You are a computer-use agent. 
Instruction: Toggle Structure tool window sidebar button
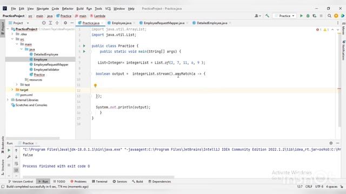[3, 167]
